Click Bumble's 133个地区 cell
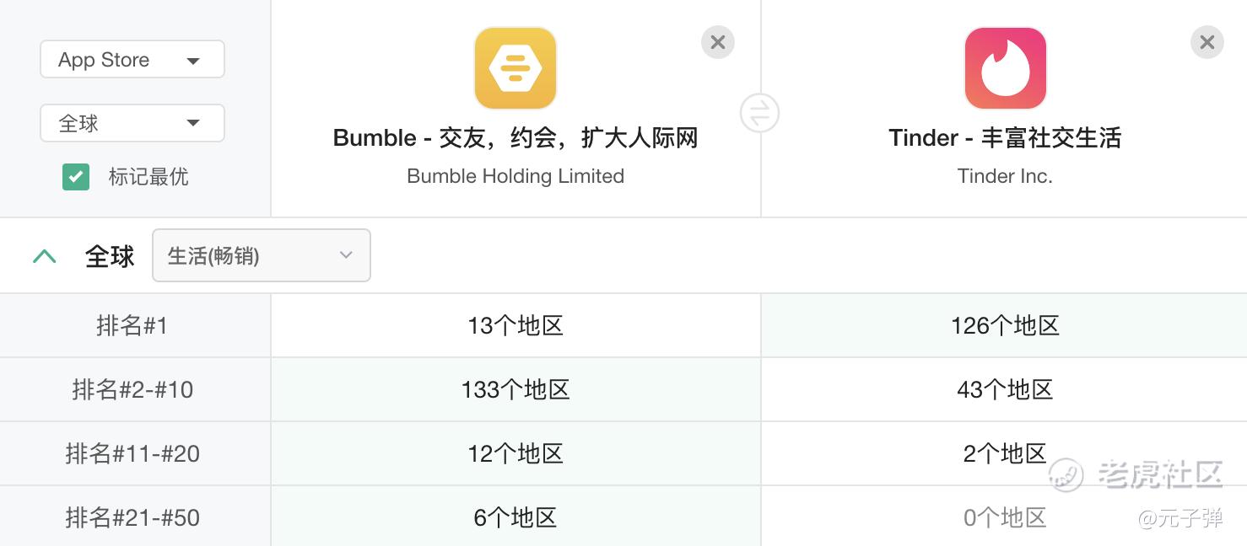 tap(516, 389)
